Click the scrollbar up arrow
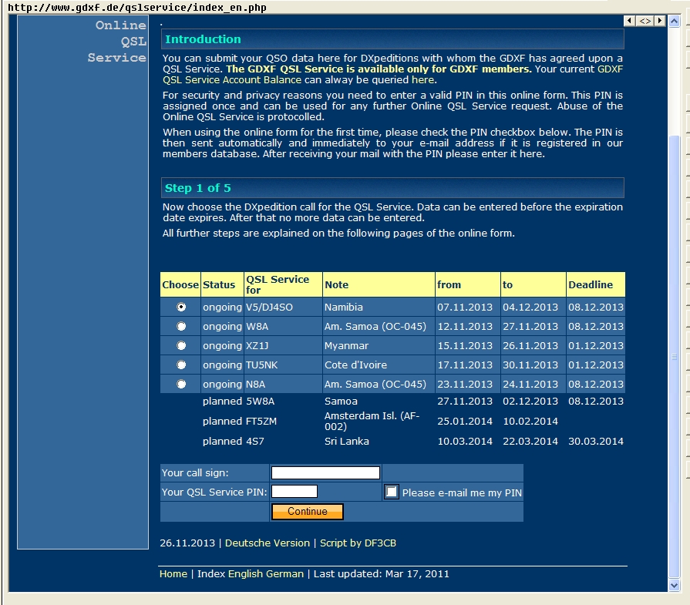 [x=674, y=21]
